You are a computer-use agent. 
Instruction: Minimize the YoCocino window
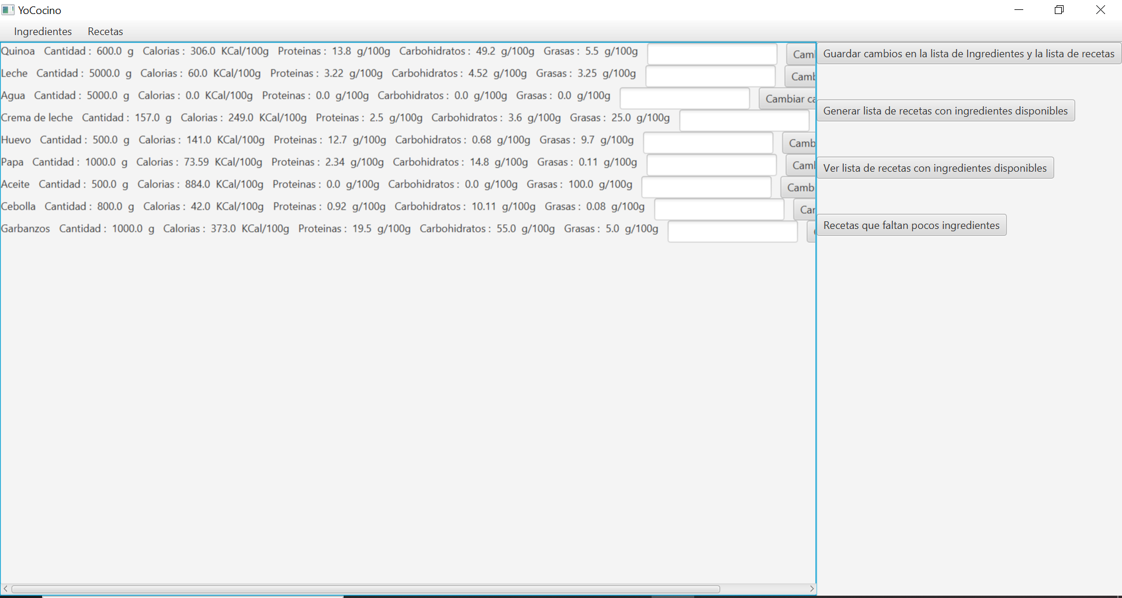pyautogui.click(x=1019, y=10)
